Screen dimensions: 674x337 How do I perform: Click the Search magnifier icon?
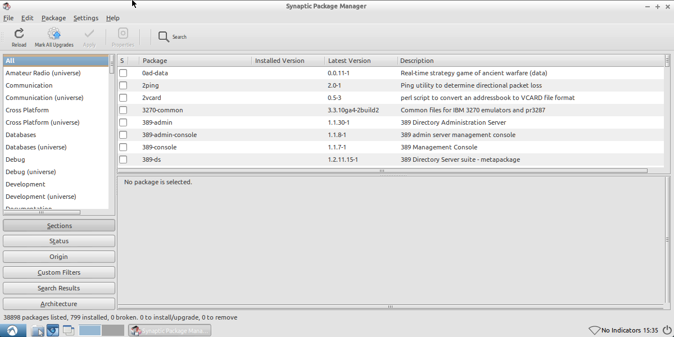pyautogui.click(x=164, y=37)
